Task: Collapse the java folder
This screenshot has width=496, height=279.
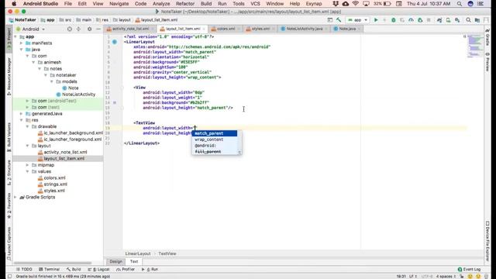Action: tap(21, 50)
